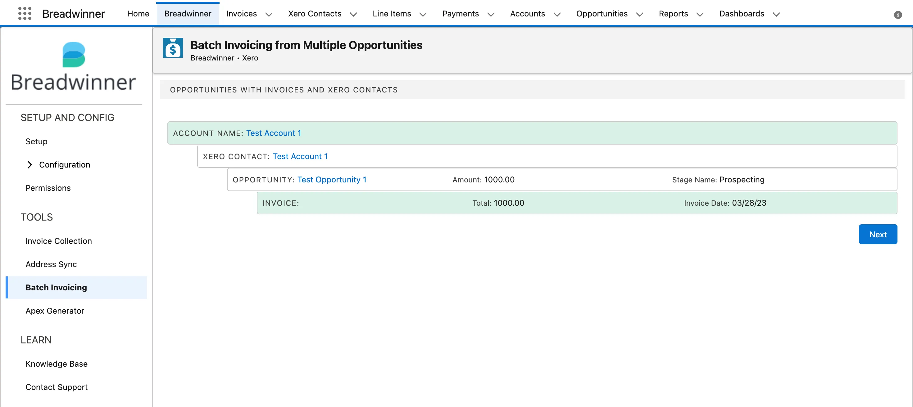Click the Breadwinner logo in sidebar
This screenshot has width=913, height=407.
[74, 66]
